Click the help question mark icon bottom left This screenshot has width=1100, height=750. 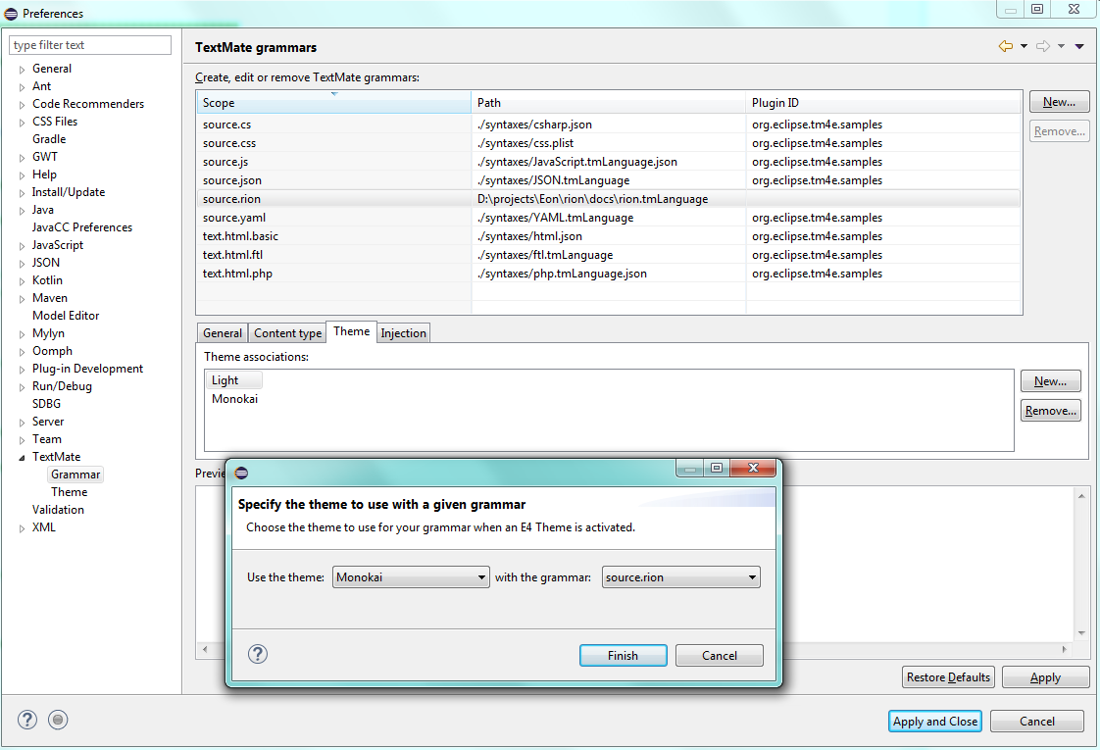26,720
